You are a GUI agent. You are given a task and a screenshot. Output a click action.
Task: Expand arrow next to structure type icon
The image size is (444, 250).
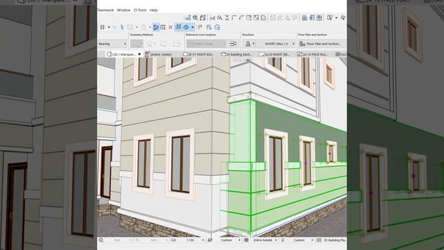click(254, 44)
